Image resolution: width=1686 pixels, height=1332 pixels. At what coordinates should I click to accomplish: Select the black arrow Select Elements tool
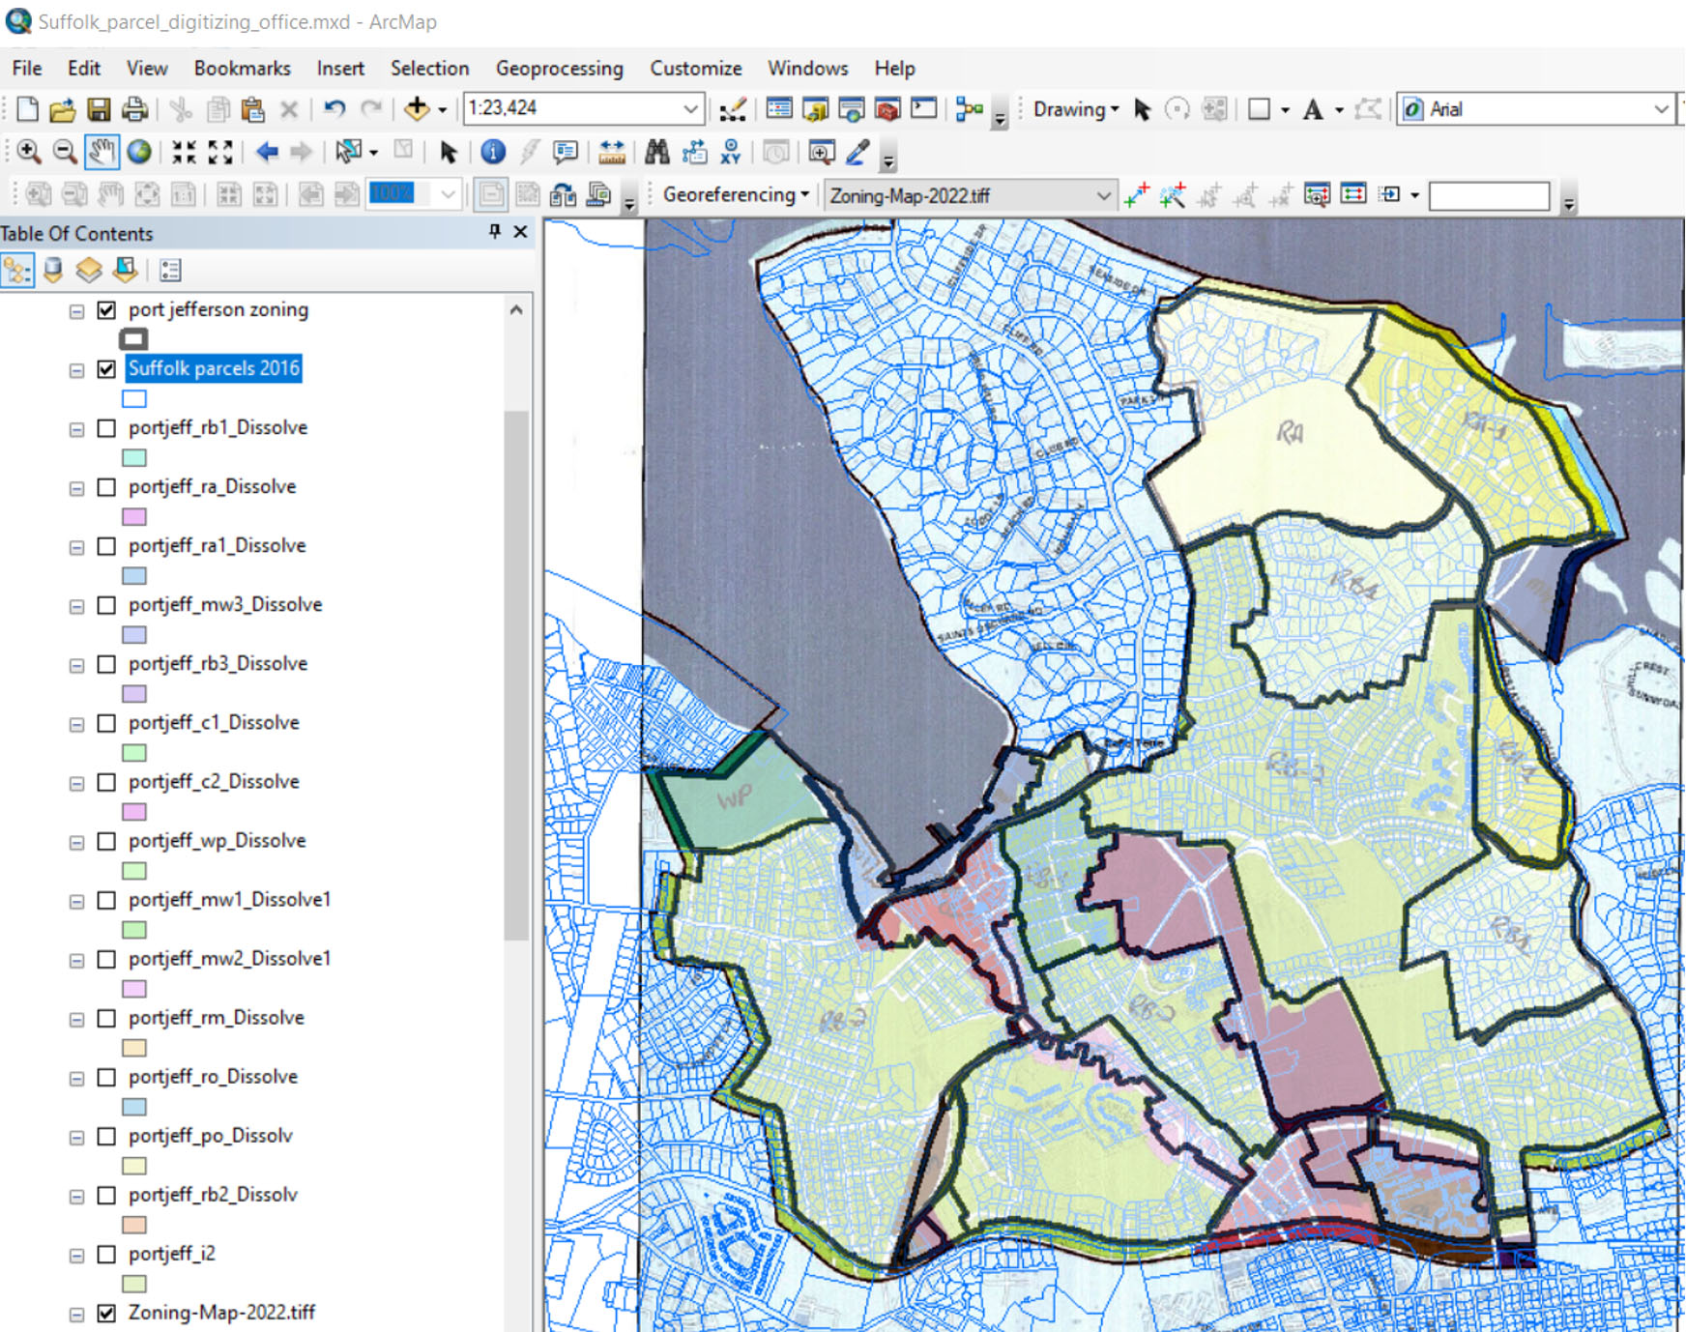[448, 152]
